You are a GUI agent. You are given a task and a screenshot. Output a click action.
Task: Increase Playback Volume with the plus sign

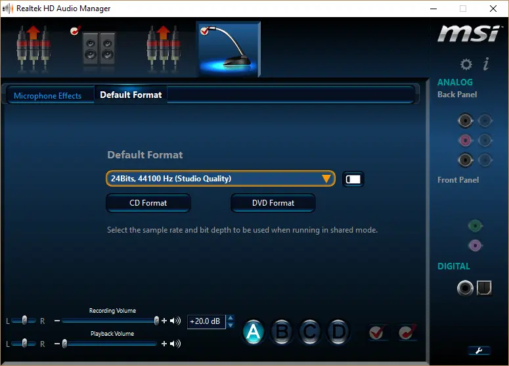click(x=164, y=344)
